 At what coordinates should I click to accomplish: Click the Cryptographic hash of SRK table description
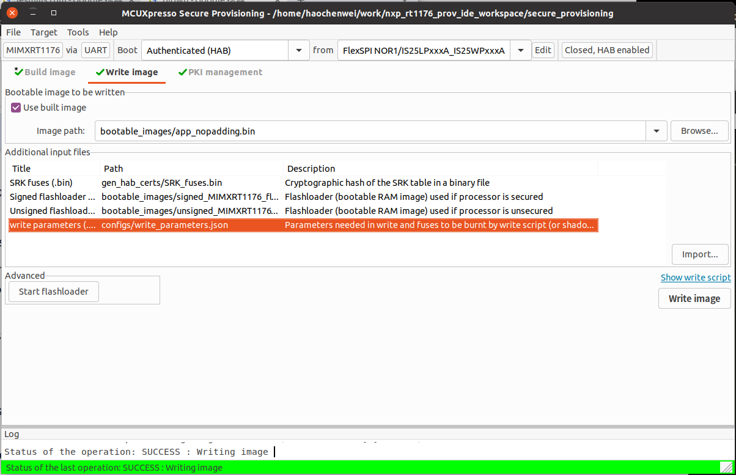[x=387, y=183]
